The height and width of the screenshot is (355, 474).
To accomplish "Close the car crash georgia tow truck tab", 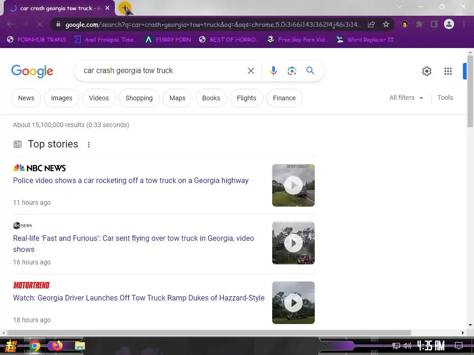I will click(107, 8).
